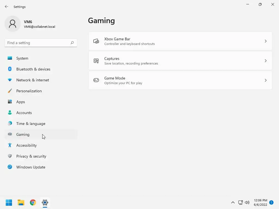Screen dimensions: 279x209
Task: Click the Network wifi icon in sidebar
Action: click(x=10, y=80)
